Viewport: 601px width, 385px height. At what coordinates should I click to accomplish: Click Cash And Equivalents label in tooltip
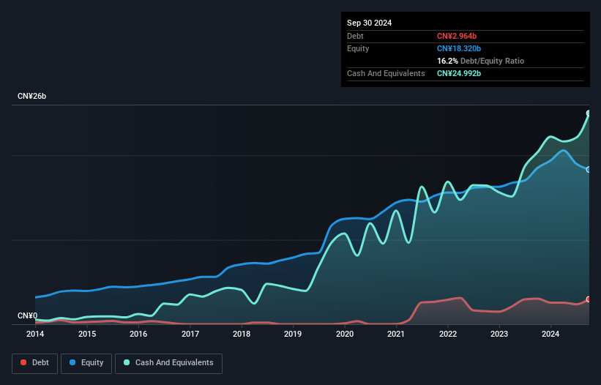point(386,73)
